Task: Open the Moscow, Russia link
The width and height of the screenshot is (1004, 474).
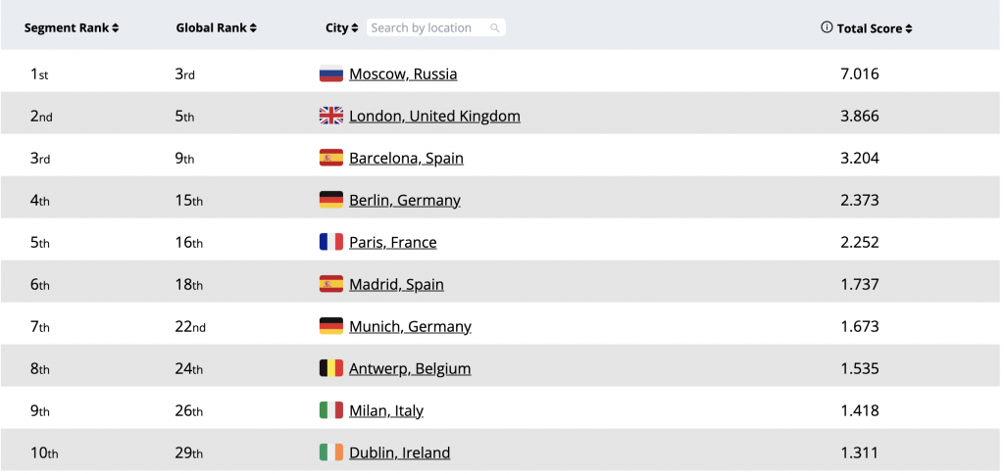Action: tap(403, 74)
